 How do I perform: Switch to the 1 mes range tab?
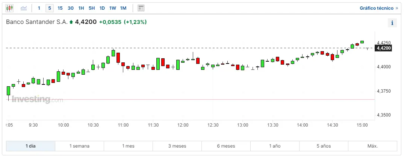[128, 146]
